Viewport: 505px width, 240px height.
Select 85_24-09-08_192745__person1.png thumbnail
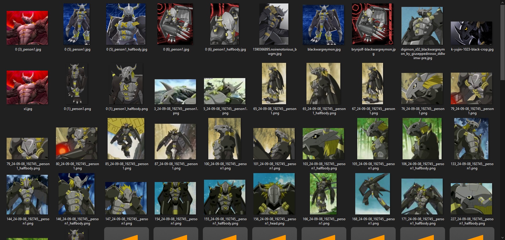click(x=126, y=139)
